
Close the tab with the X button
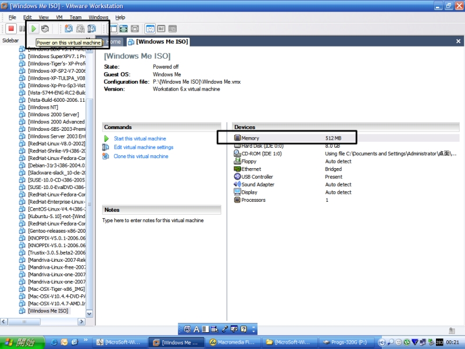click(x=458, y=41)
